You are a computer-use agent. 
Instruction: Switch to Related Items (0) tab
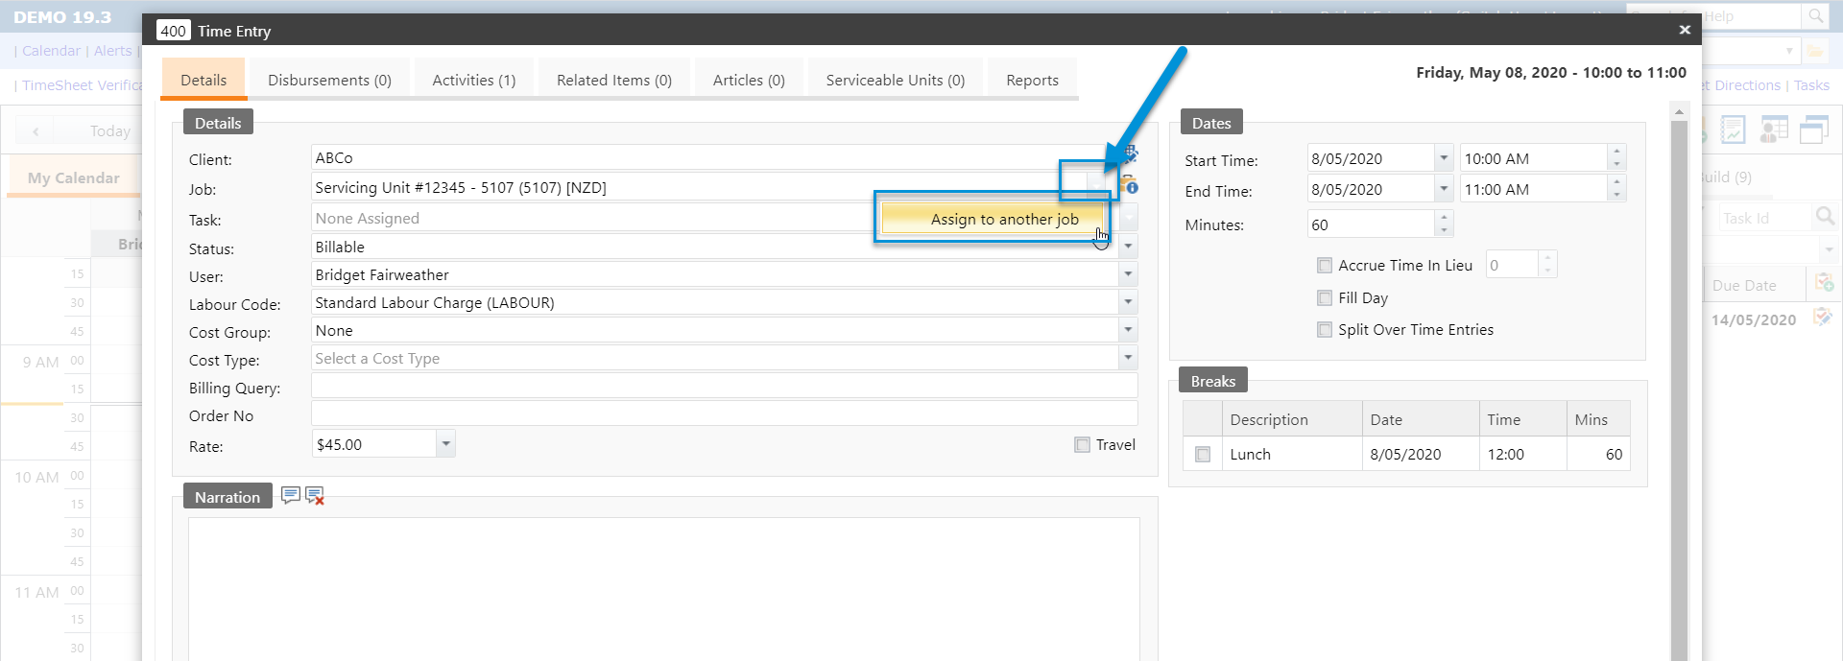(x=614, y=80)
